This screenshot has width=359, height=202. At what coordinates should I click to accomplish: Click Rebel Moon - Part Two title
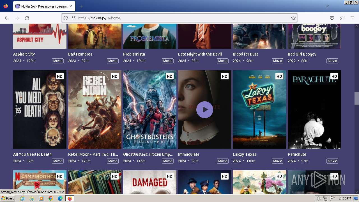(x=93, y=154)
